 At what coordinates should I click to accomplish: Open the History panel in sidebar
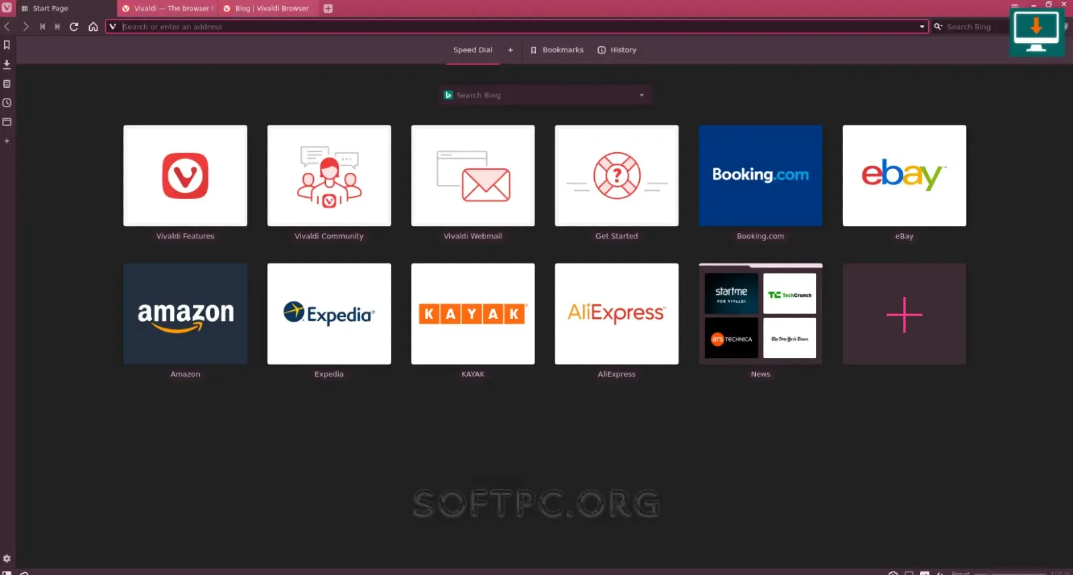click(7, 103)
